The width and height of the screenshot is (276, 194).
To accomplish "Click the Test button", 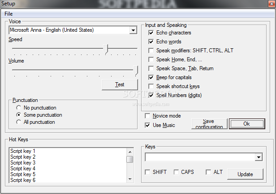I will 120,84.
